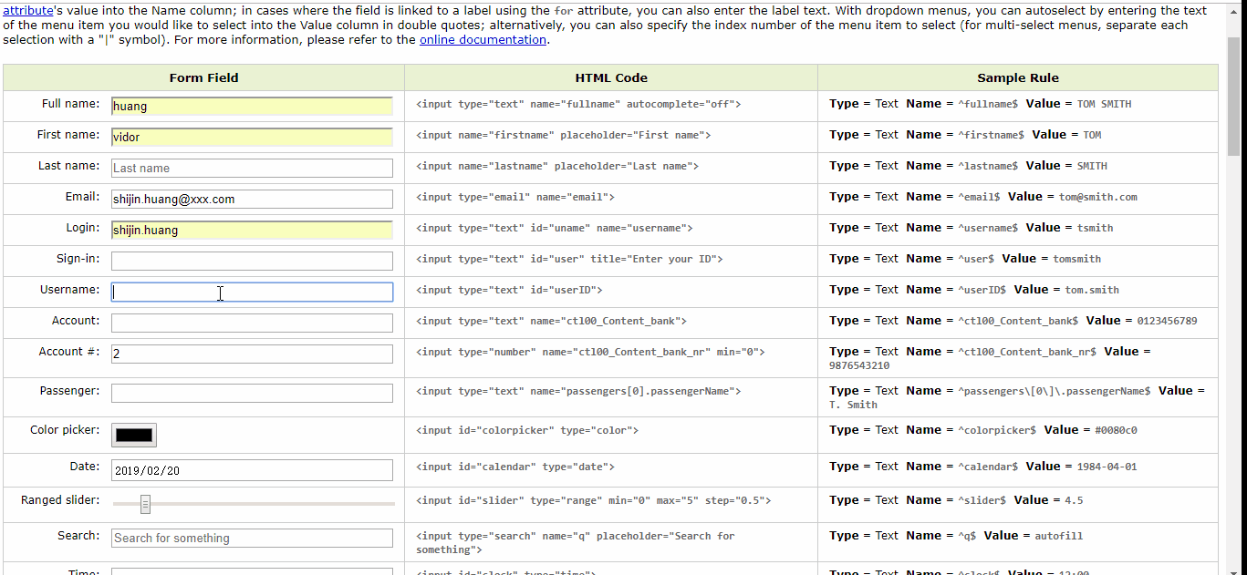The height and width of the screenshot is (575, 1247).
Task: Focus the Passenger name field
Action: pyautogui.click(x=252, y=393)
